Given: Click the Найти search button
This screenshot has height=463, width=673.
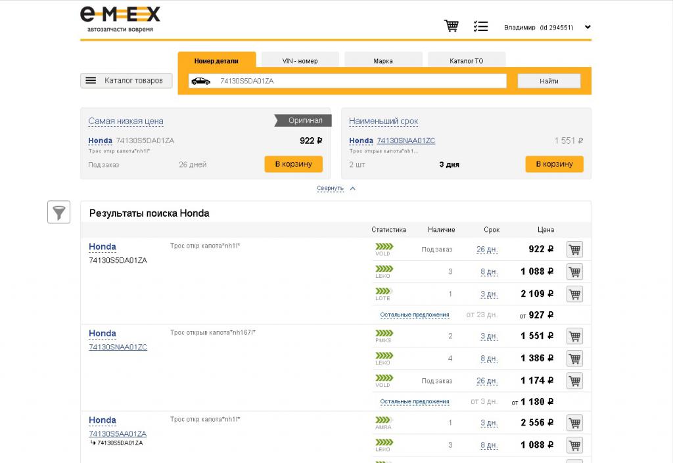Looking at the screenshot, I should [x=549, y=81].
